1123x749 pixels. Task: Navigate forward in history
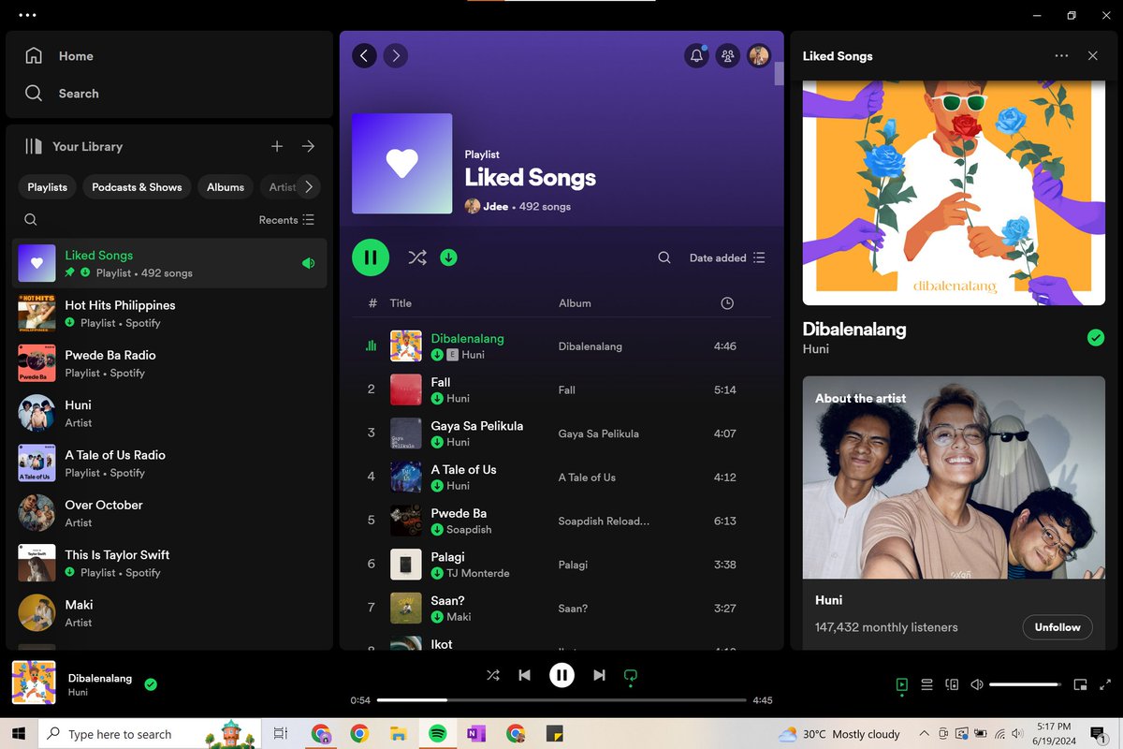coord(396,55)
